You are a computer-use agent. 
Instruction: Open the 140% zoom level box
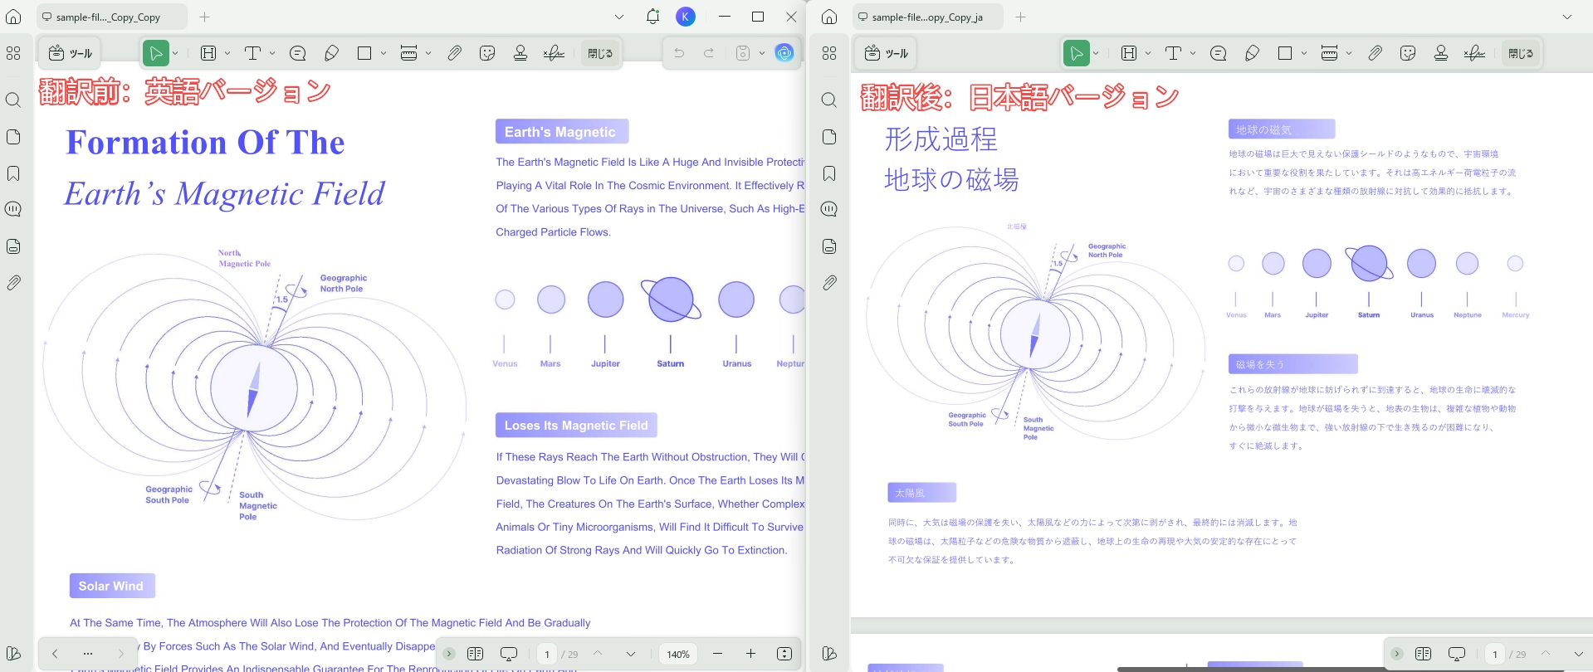tap(678, 654)
